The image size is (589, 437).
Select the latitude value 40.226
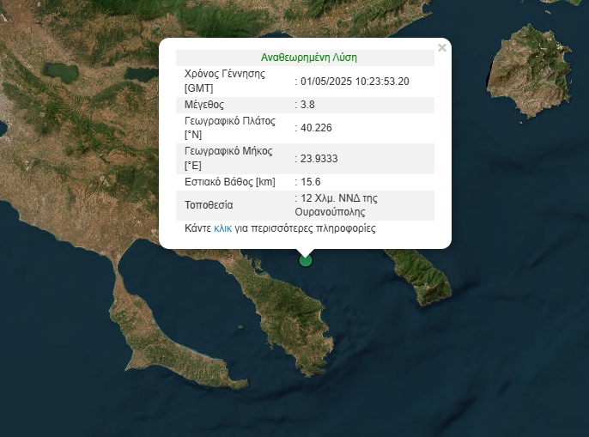coord(316,128)
